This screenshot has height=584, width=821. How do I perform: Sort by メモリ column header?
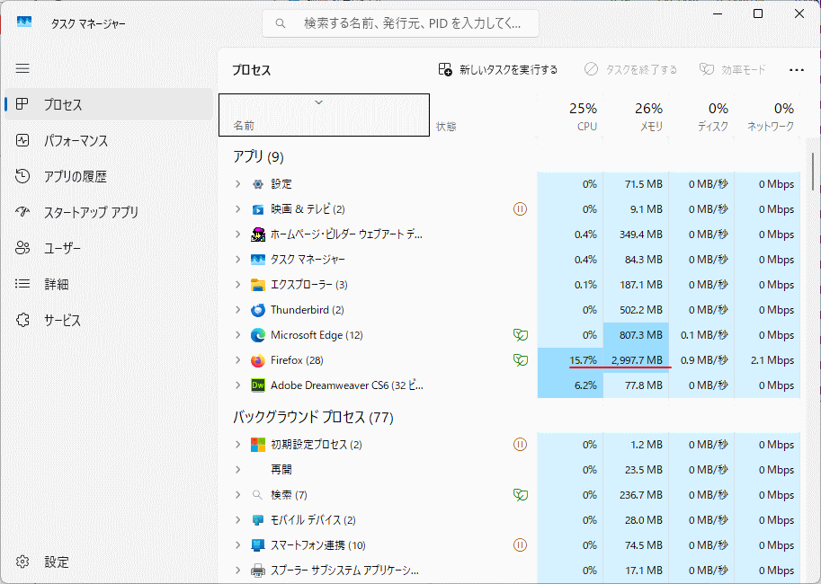636,116
